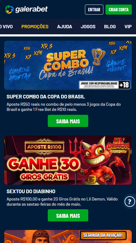Image resolution: width=136 pixels, height=243 pixels.
Task: Click the horizontal menu scrollbar indicator
Action: [x=31, y=35]
